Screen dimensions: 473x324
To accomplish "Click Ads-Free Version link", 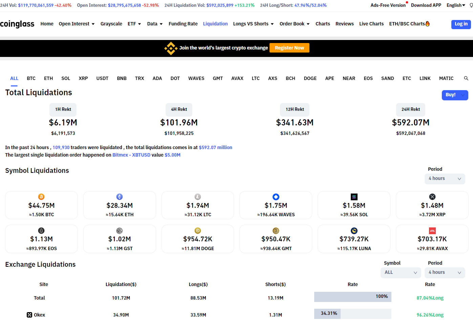I will pos(388,5).
